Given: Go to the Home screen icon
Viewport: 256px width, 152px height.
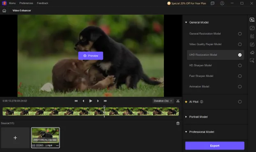Looking at the screenshot, I should point(4,11).
